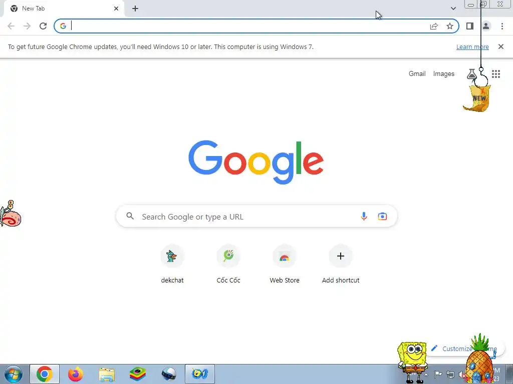The height and width of the screenshot is (384, 513).
Task: Start voice search with the microphone icon
Action: coord(364,216)
